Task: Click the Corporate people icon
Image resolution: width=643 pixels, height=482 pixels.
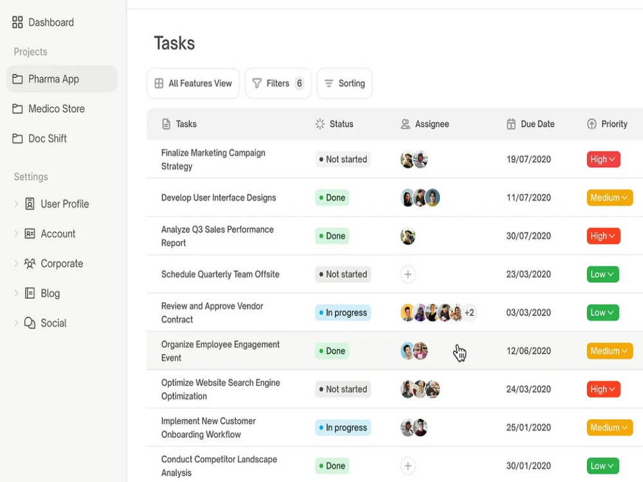Action: pos(30,263)
